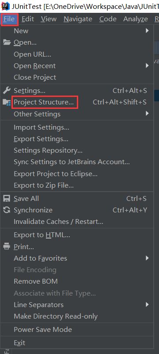
Task: Click the printer icon beside Print
Action: pyautogui.click(x=7, y=246)
